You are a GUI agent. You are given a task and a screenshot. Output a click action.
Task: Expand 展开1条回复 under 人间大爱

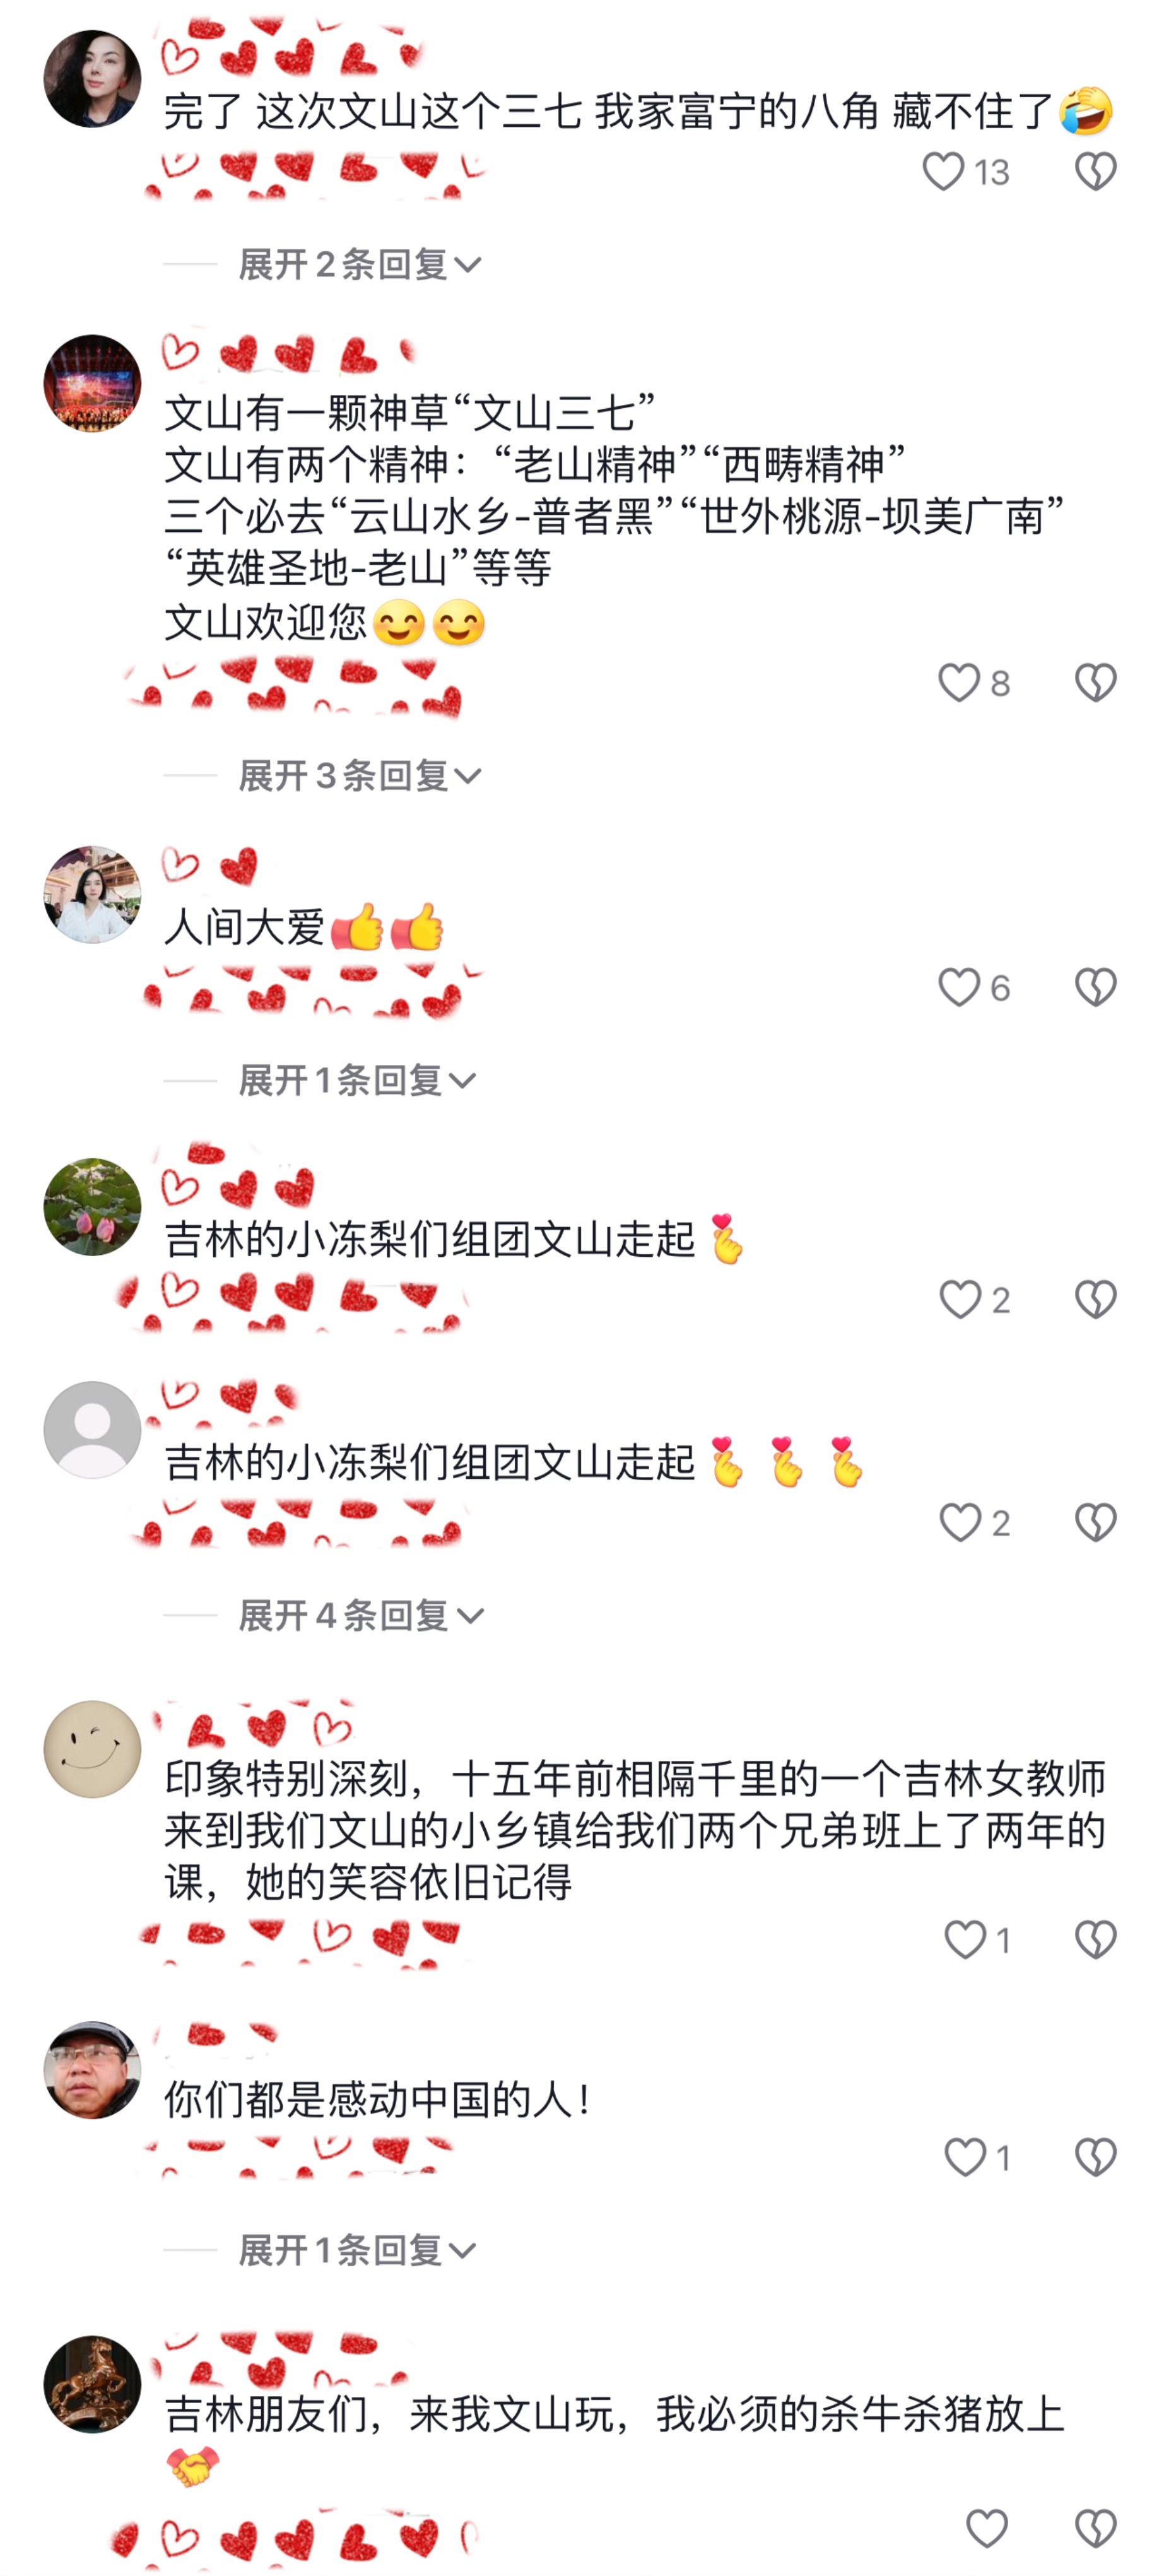coord(357,1081)
